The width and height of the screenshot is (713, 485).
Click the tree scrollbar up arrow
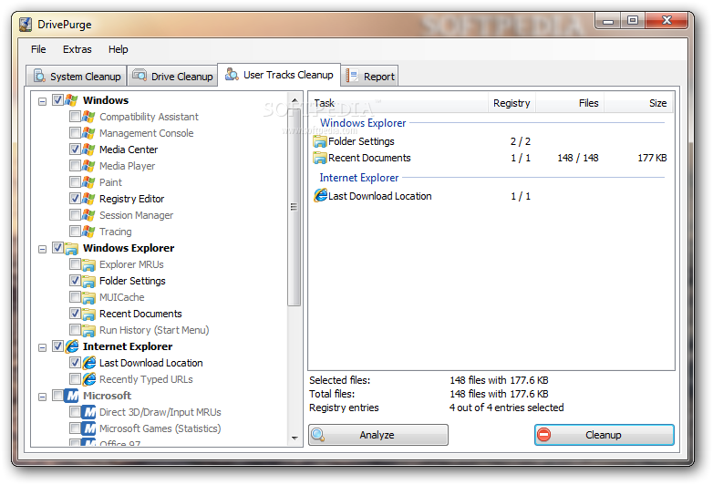tap(294, 100)
